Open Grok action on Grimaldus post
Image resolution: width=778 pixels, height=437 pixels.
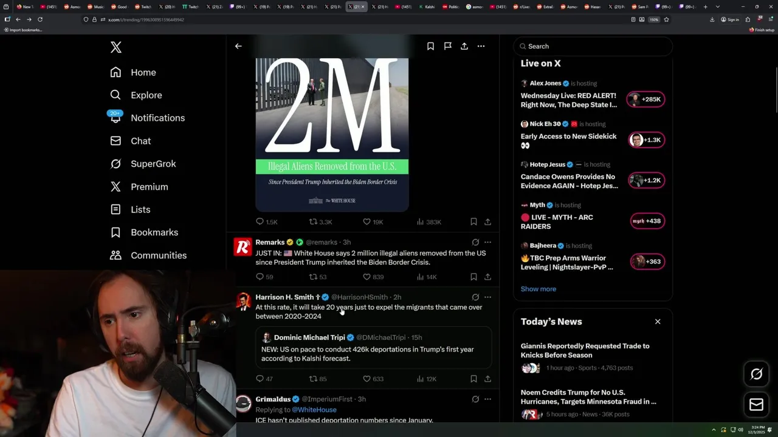[475, 399]
